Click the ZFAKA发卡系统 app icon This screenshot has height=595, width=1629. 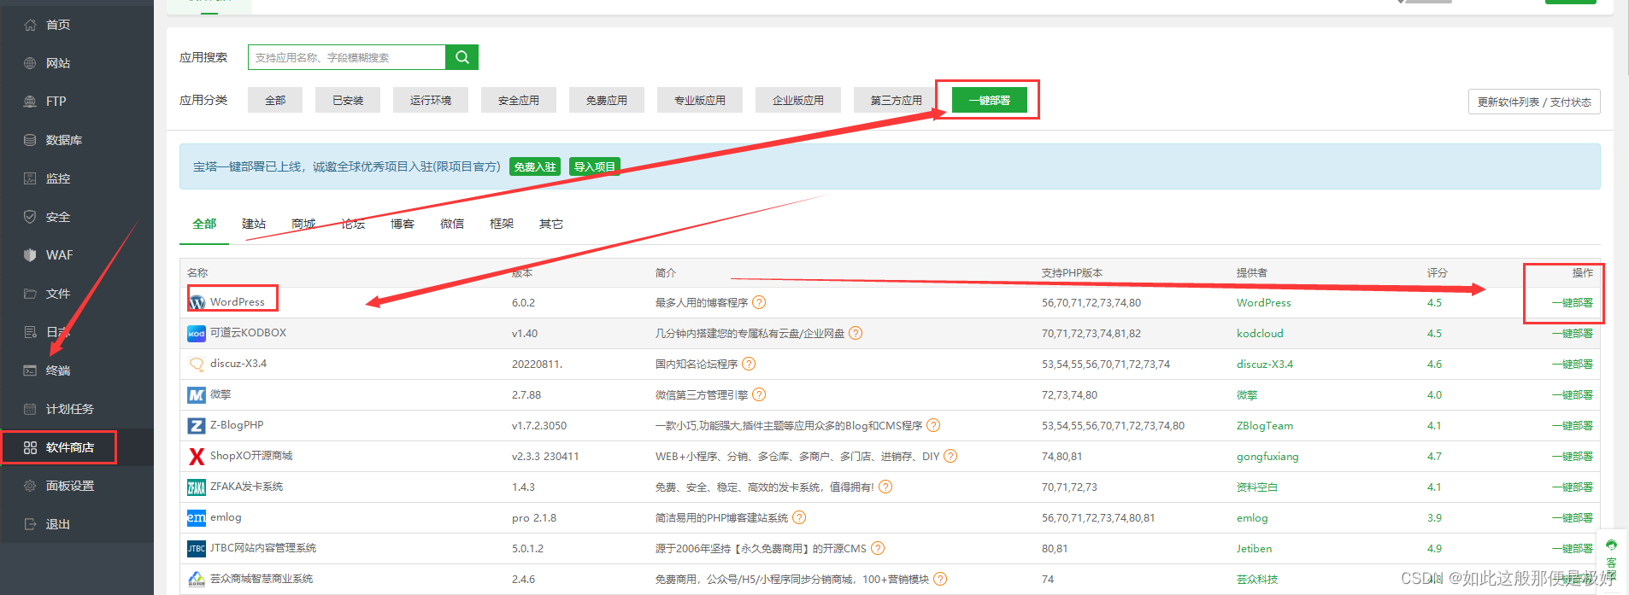click(197, 487)
